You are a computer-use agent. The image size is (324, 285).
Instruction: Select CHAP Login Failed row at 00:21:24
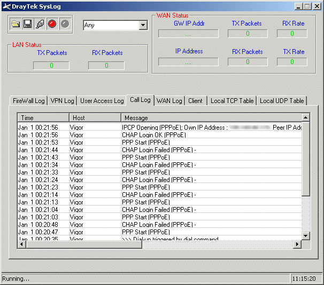[159, 180]
